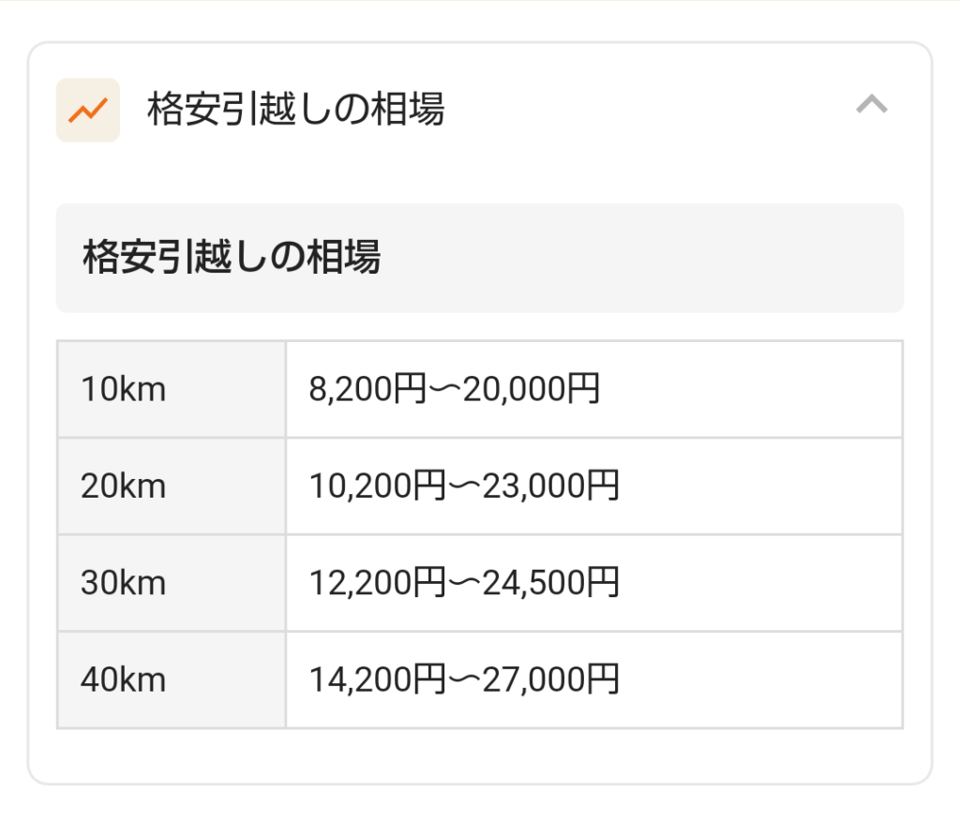Viewport: 960px width, 822px height.
Task: Collapse the 格安引越しの相場 section chevron
Action: click(x=871, y=104)
